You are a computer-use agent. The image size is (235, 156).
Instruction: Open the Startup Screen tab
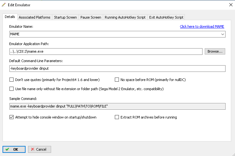65,17
